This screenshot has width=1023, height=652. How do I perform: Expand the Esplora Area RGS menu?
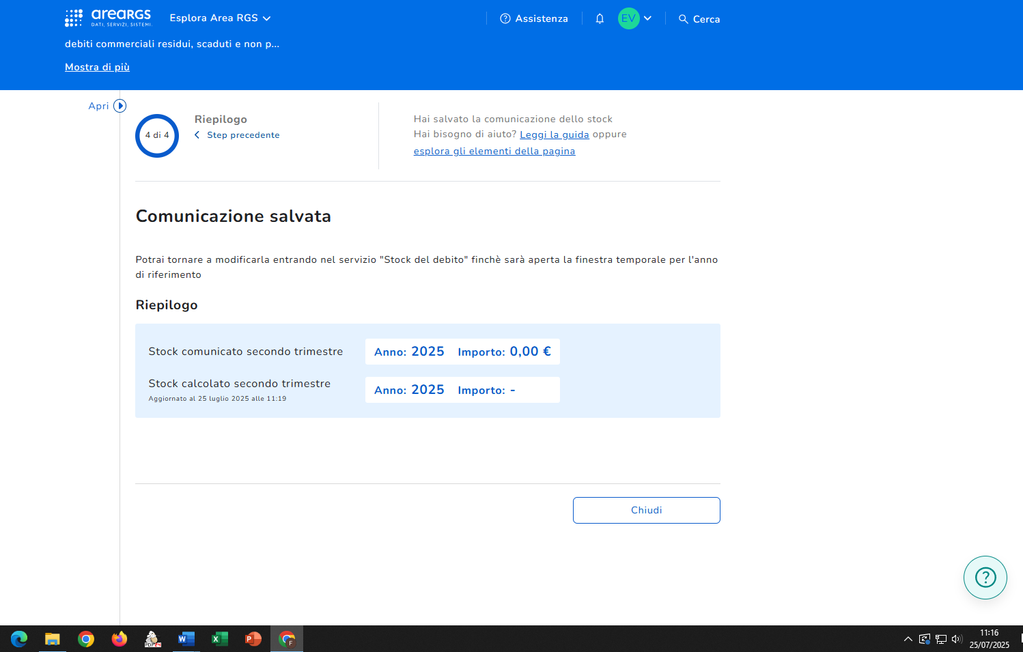220,18
